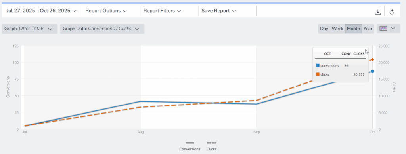This screenshot has height=154, width=406.
Task: Expand chart type dropdown arrow
Action: (x=393, y=29)
